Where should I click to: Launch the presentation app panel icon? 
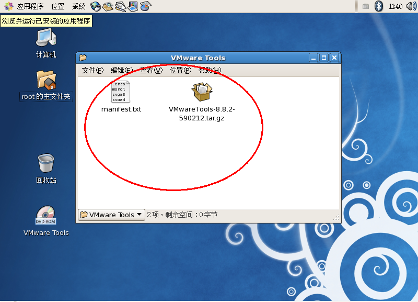pos(133,6)
